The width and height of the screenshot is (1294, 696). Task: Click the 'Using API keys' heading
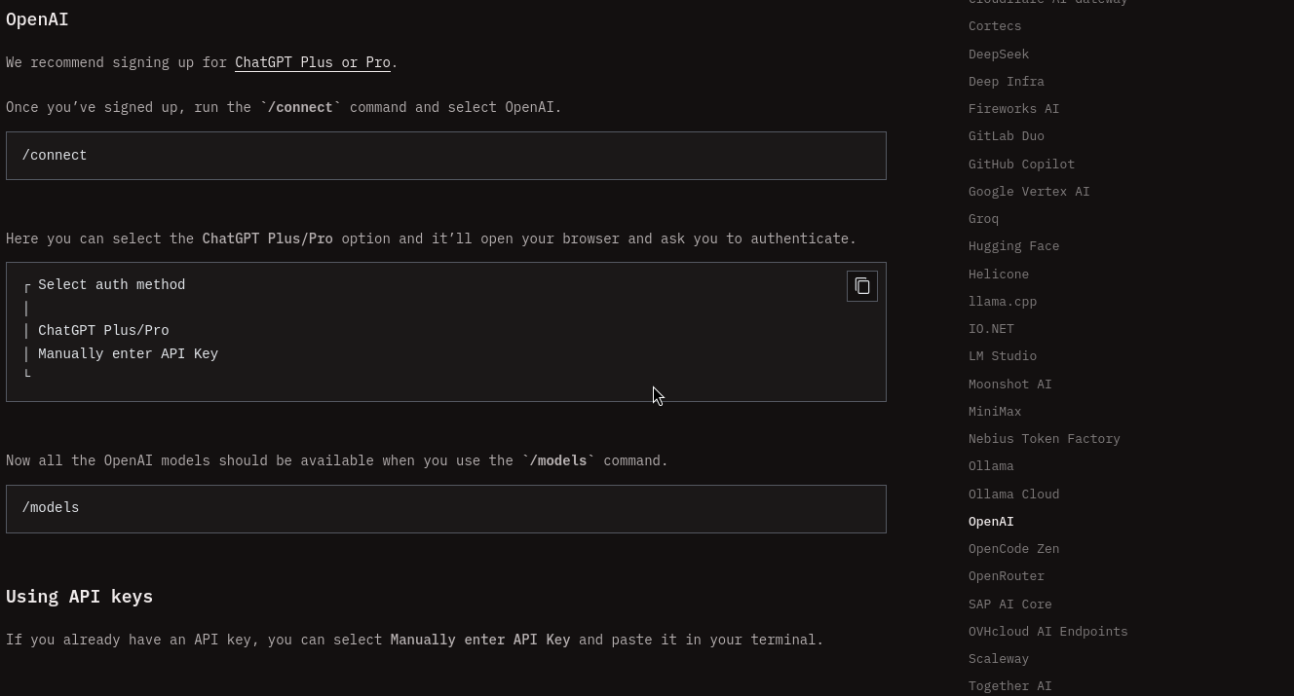(x=80, y=597)
